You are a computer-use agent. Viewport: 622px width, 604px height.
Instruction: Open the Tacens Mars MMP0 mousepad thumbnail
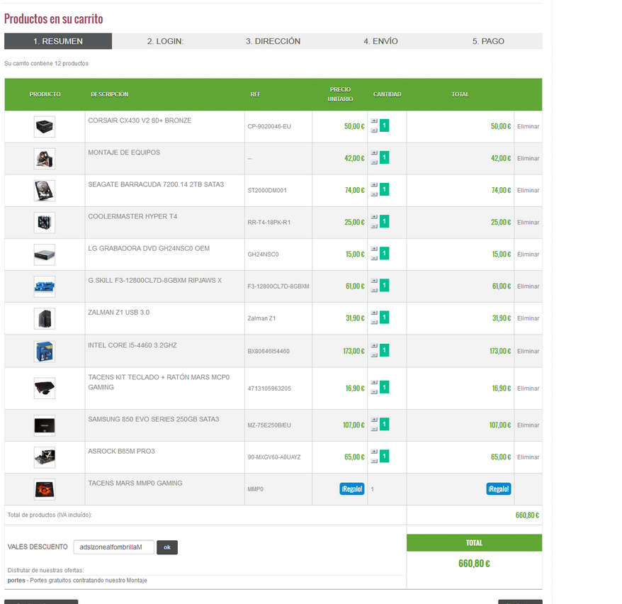click(x=45, y=489)
